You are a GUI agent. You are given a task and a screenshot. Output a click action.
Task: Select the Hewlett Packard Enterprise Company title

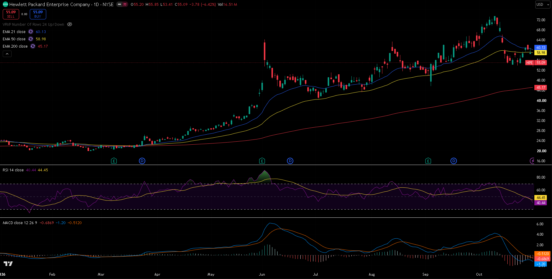(x=50, y=5)
